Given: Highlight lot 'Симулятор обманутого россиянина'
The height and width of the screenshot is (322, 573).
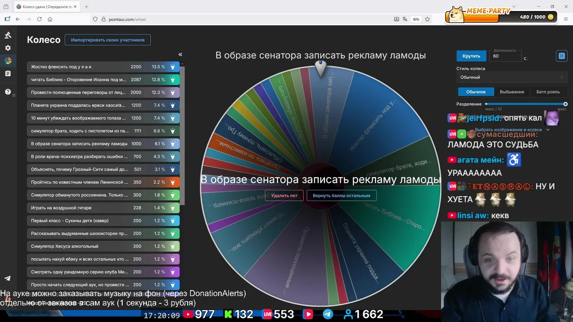Looking at the screenshot, I should pyautogui.click(x=173, y=195).
